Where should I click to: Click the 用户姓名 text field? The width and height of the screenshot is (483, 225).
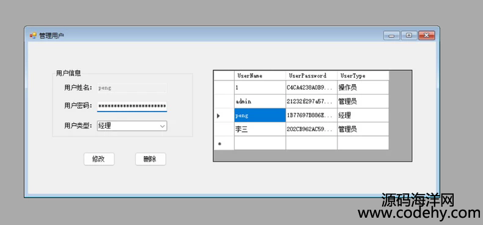tap(132, 88)
